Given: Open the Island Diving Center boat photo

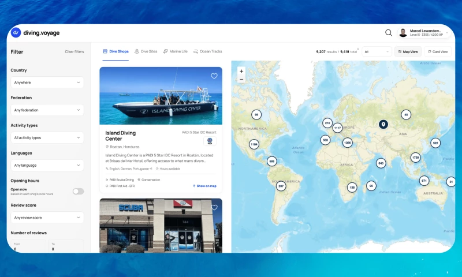Looking at the screenshot, I should click(x=161, y=96).
